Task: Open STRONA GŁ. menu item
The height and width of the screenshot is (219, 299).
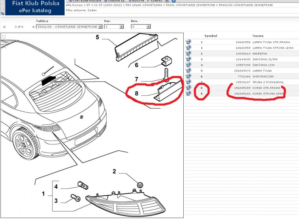Action: pos(115,1)
